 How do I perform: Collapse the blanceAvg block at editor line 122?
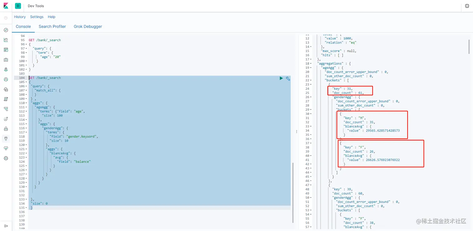pos(26,153)
